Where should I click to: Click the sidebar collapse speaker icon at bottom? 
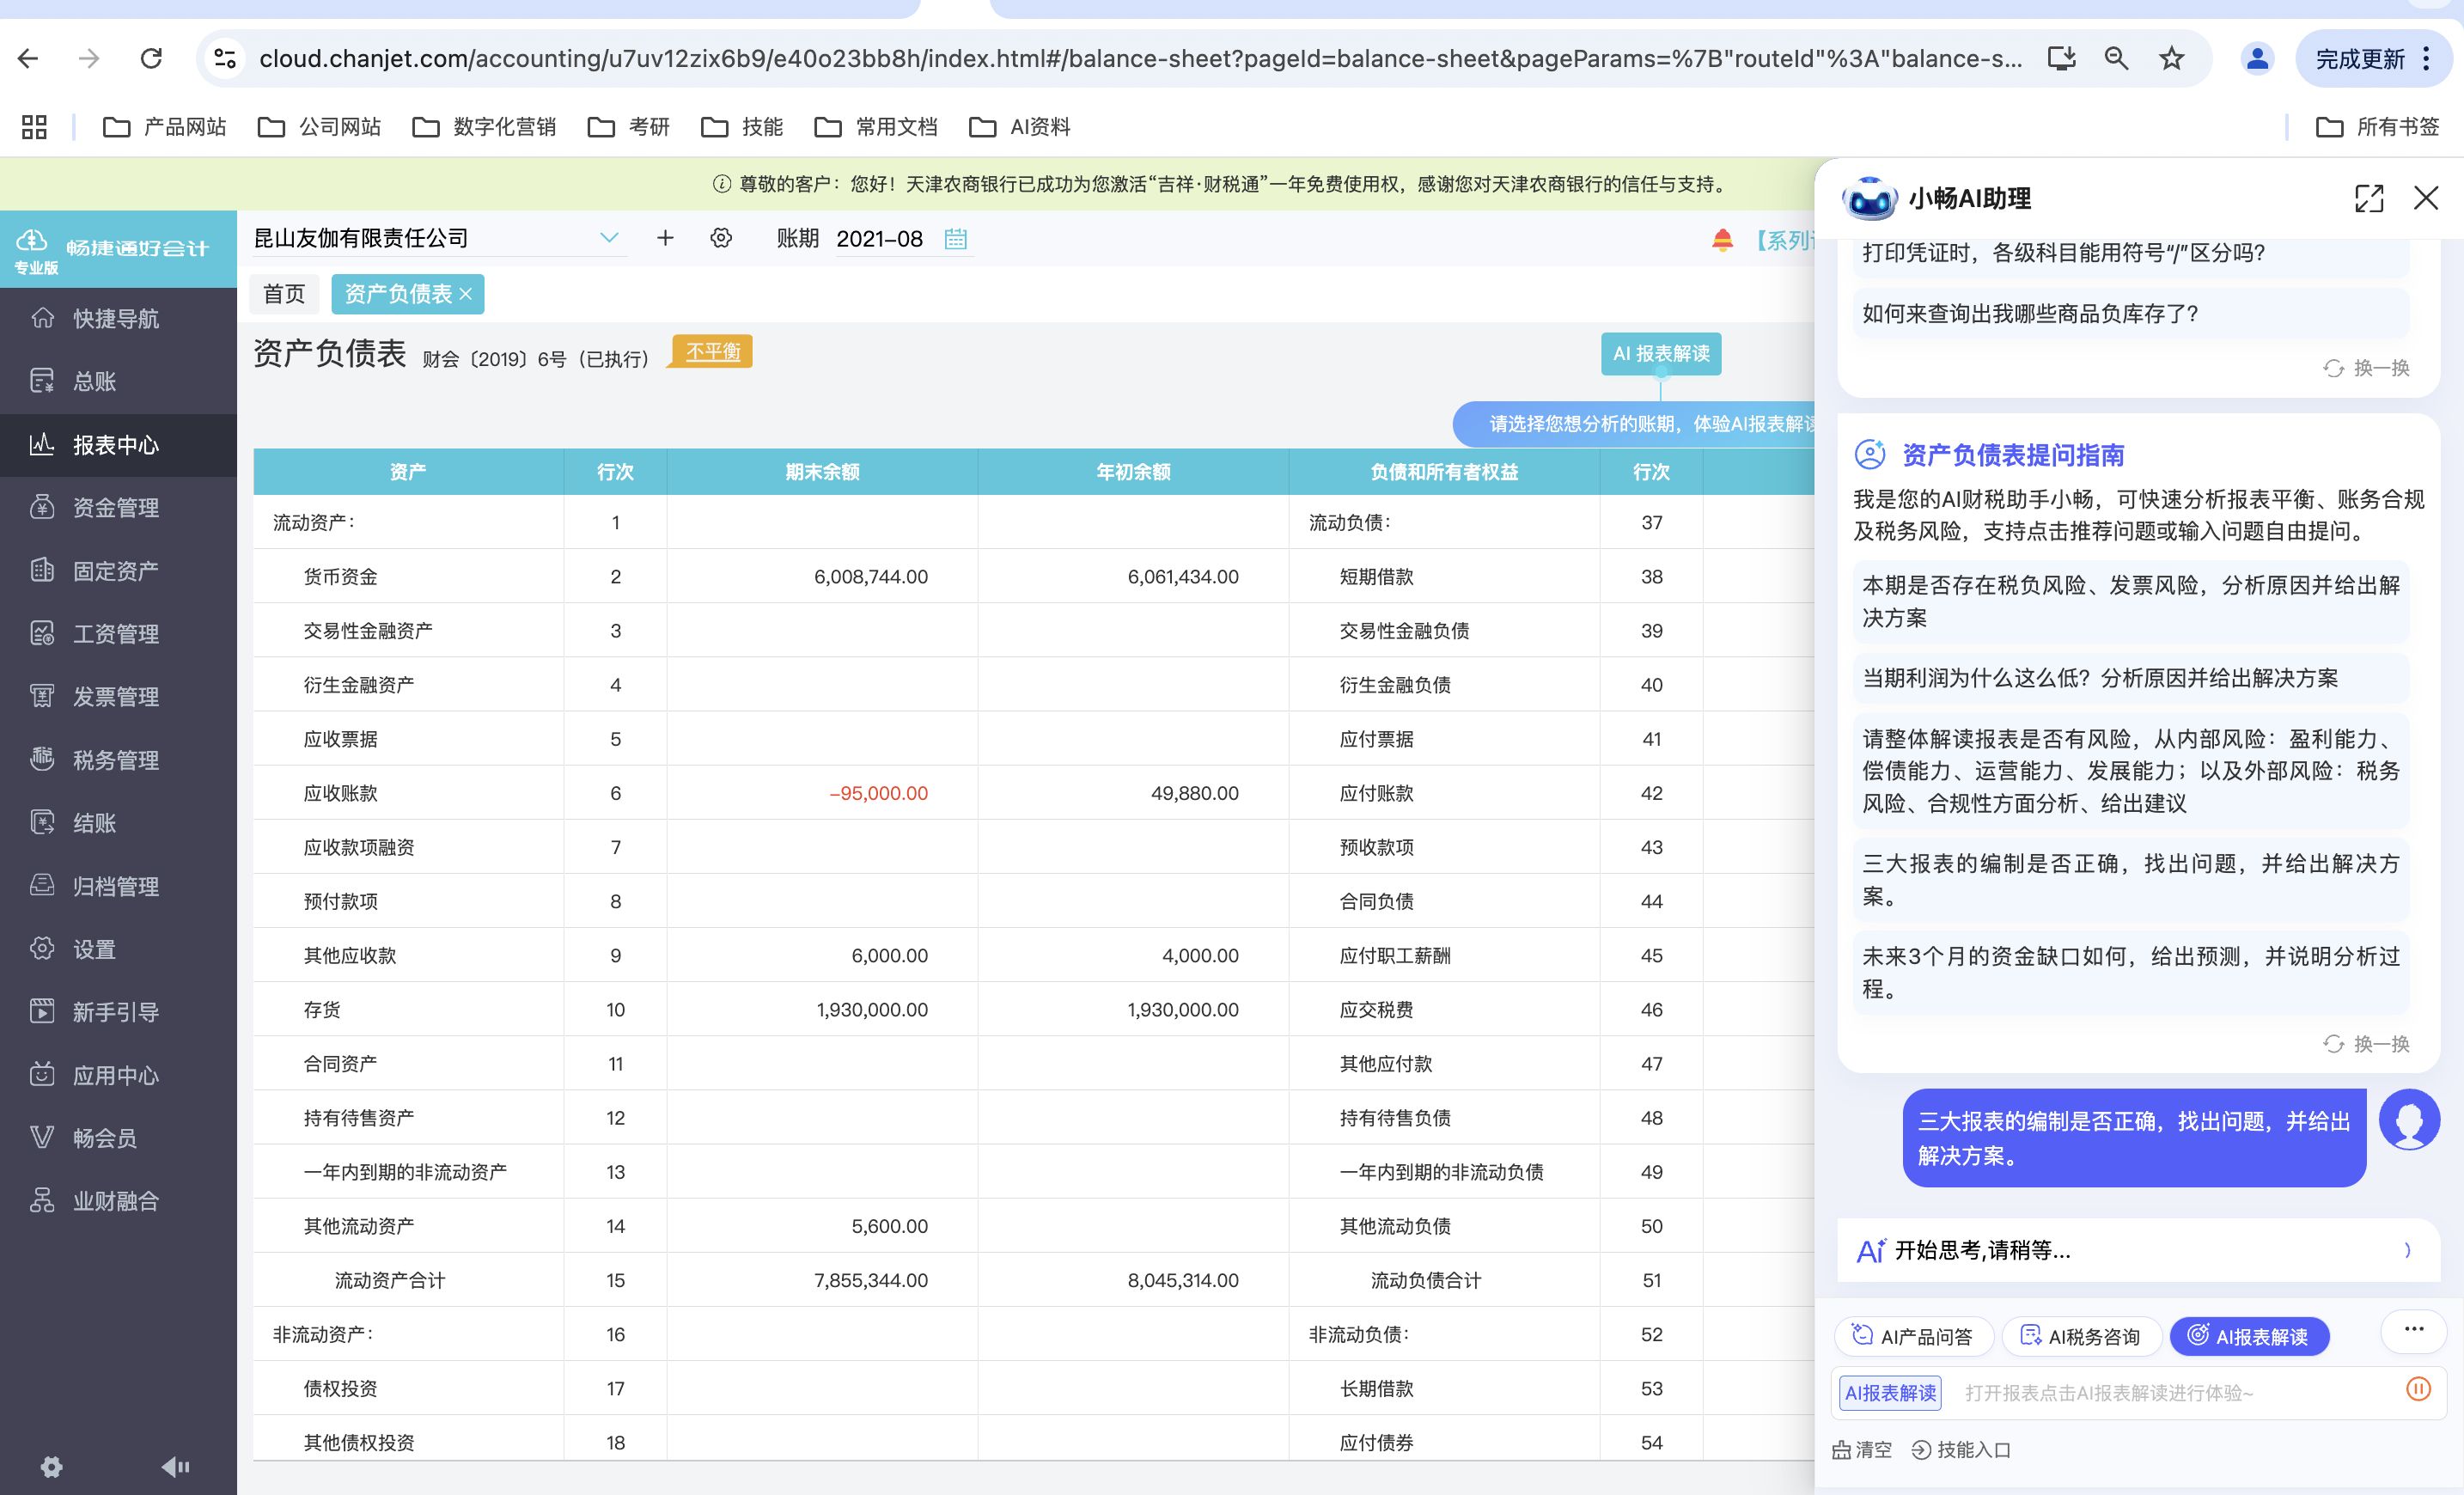[x=175, y=1466]
